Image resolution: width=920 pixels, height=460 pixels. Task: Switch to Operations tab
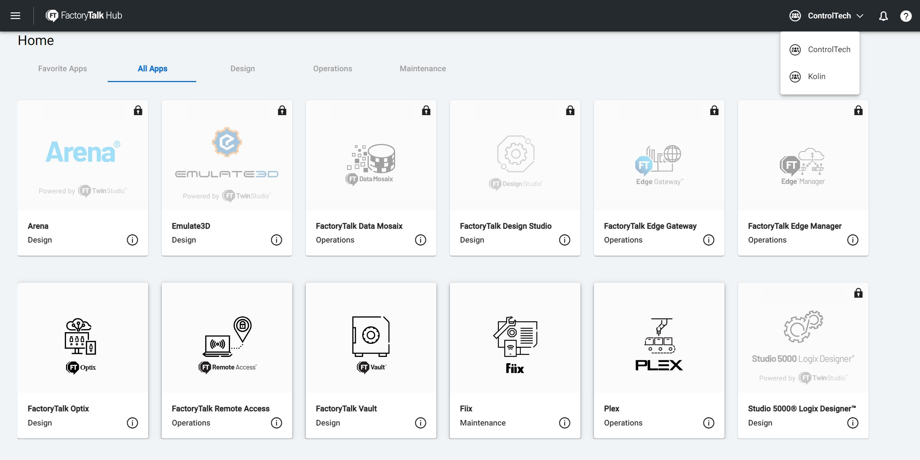332,69
